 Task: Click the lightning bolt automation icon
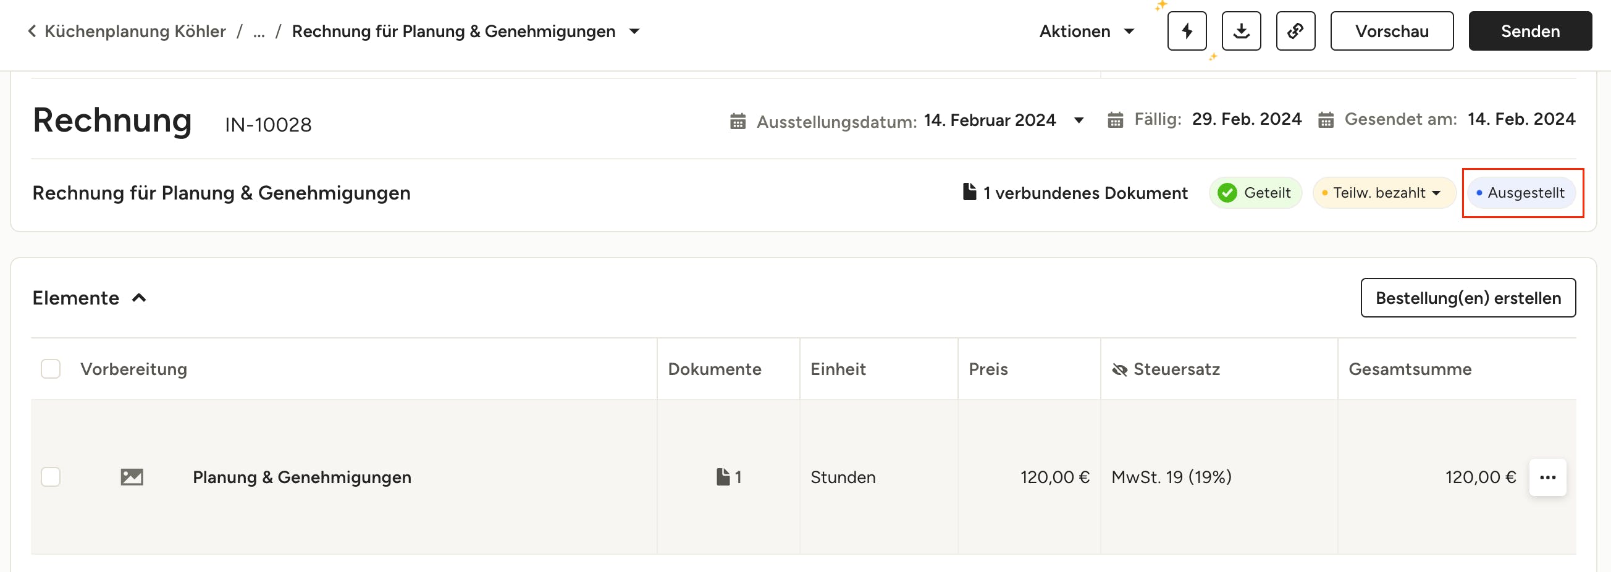point(1187,31)
